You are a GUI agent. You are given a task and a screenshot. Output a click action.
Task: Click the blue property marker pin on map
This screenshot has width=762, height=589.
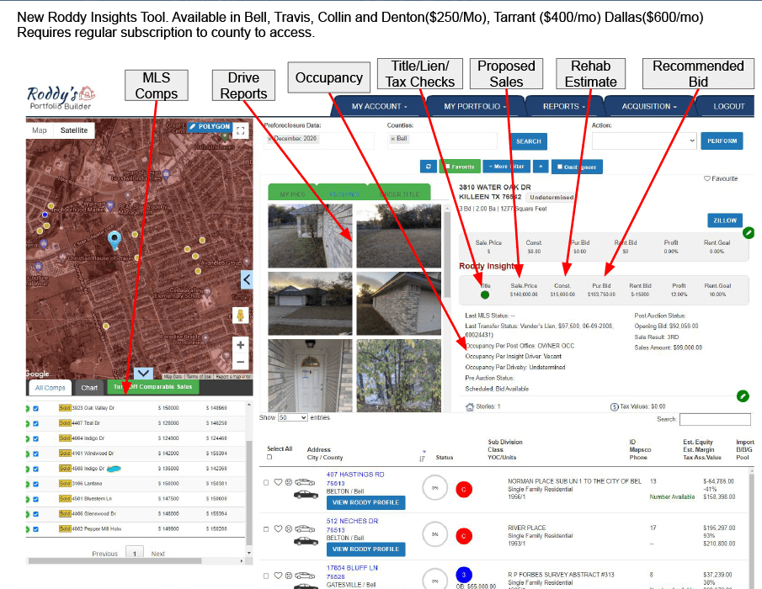click(115, 241)
